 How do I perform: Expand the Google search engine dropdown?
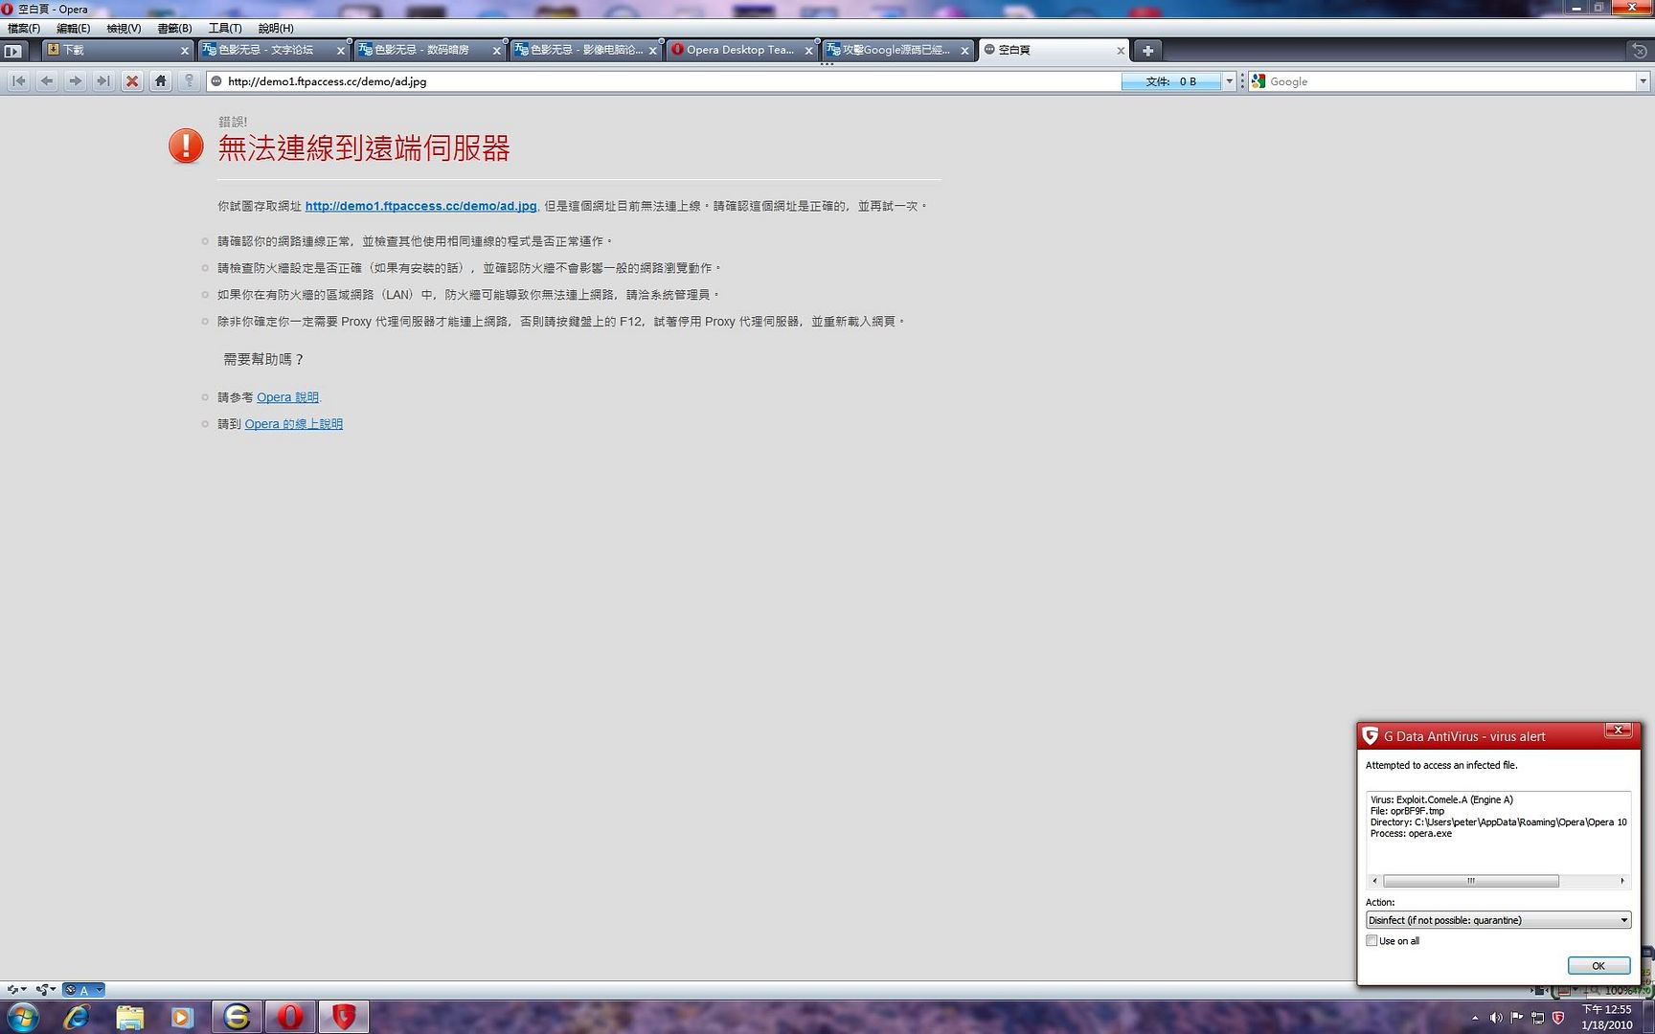coord(1643,81)
